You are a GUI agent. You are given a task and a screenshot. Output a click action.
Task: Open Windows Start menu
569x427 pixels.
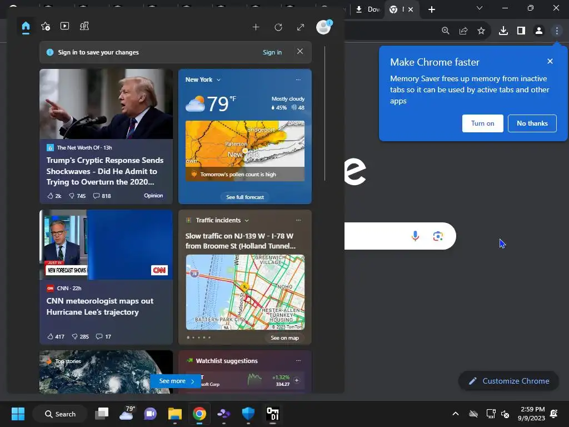click(18, 414)
